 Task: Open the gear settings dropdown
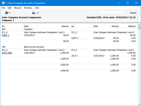coord(7,13)
